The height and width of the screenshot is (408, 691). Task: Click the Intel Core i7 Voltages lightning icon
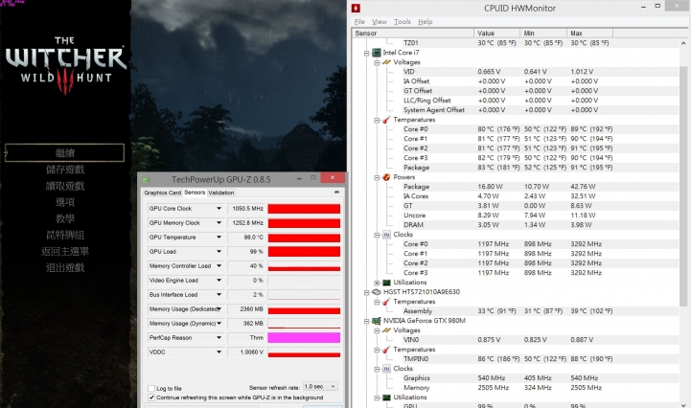point(386,62)
